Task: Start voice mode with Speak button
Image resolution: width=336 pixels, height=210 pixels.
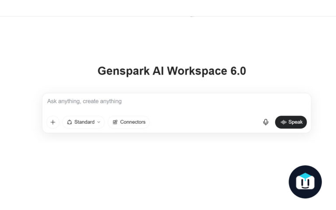Action: click(x=291, y=122)
